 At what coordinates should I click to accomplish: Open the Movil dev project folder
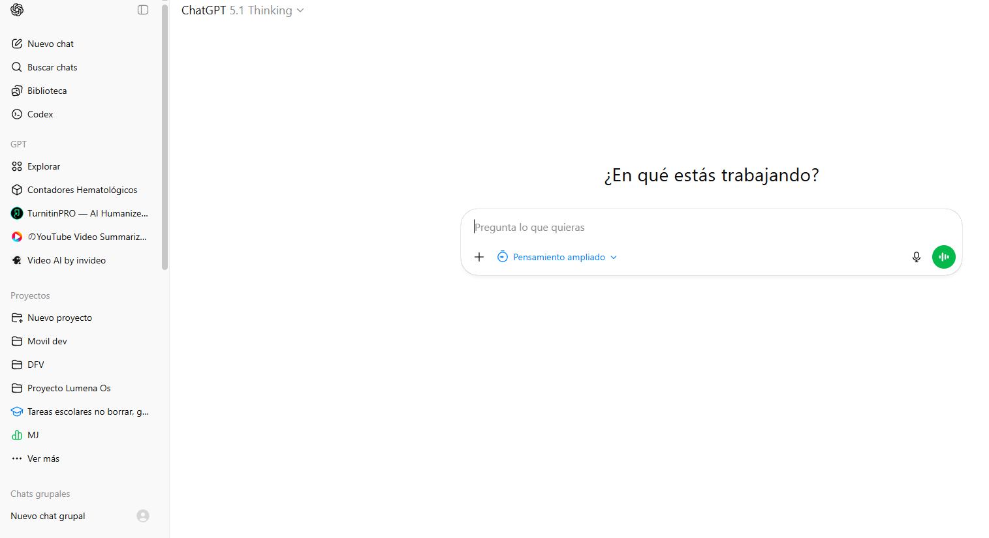click(47, 341)
